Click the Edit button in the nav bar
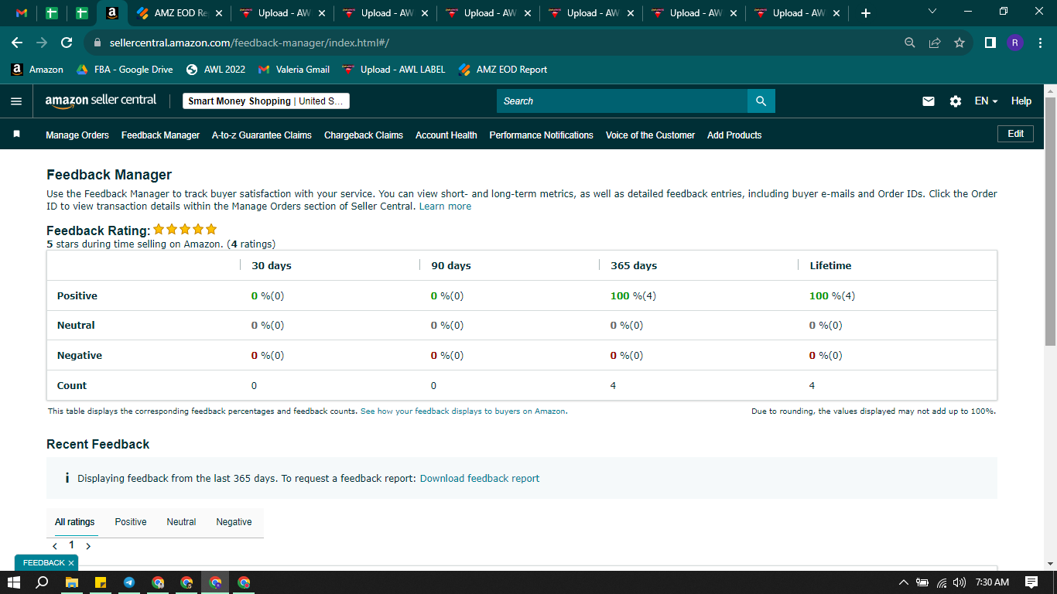This screenshot has height=594, width=1057. click(1015, 134)
